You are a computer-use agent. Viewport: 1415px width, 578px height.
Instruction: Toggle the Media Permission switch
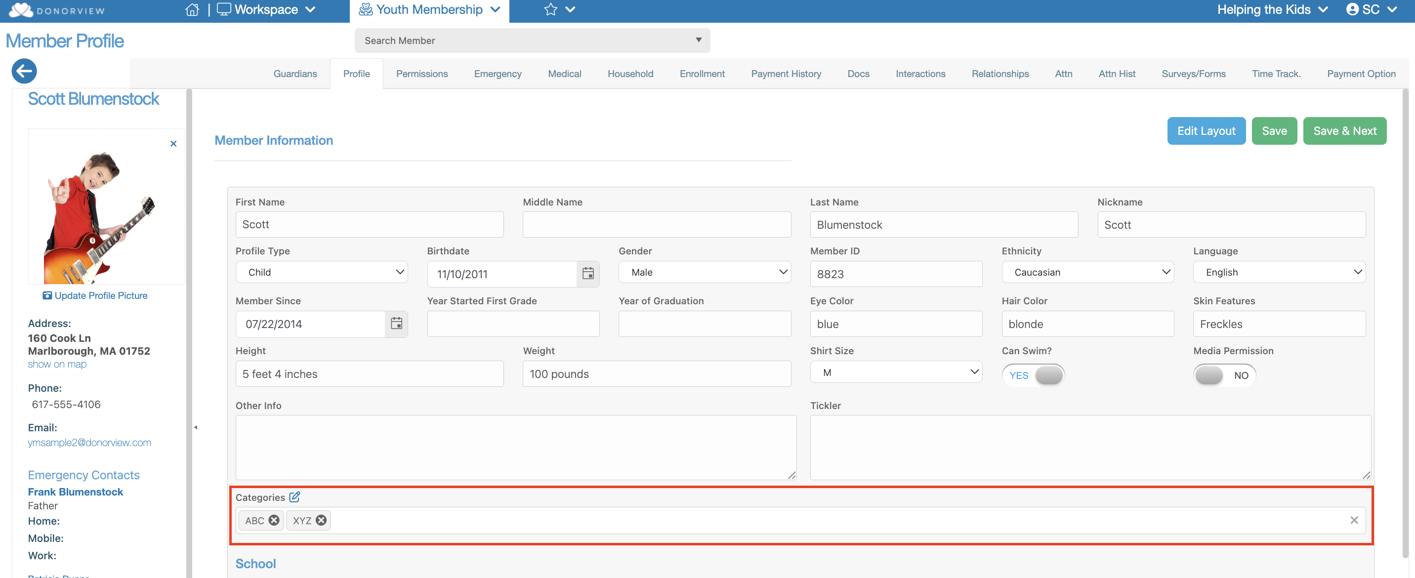1224,375
